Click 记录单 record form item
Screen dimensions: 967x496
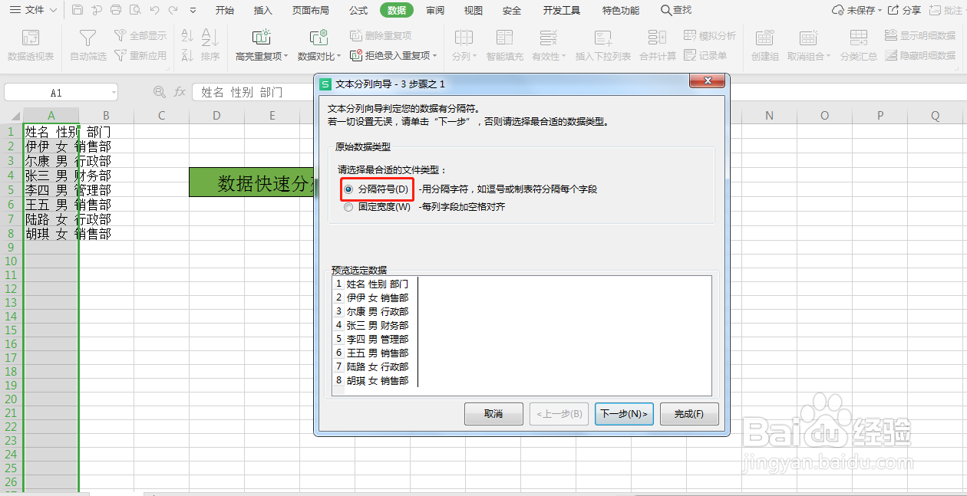705,55
